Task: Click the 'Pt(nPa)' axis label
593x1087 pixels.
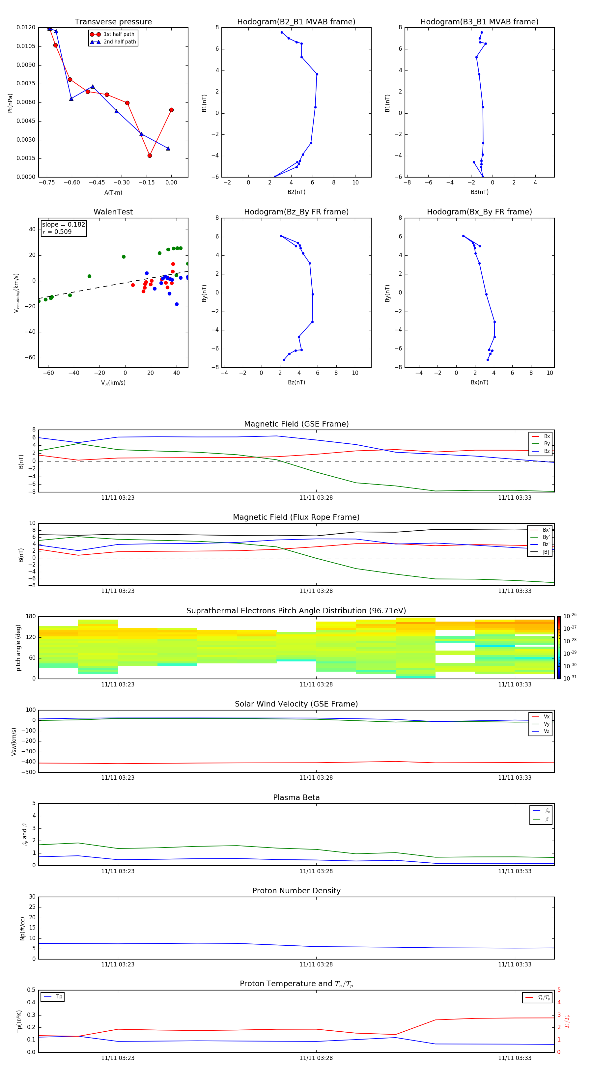Action: 10,103
